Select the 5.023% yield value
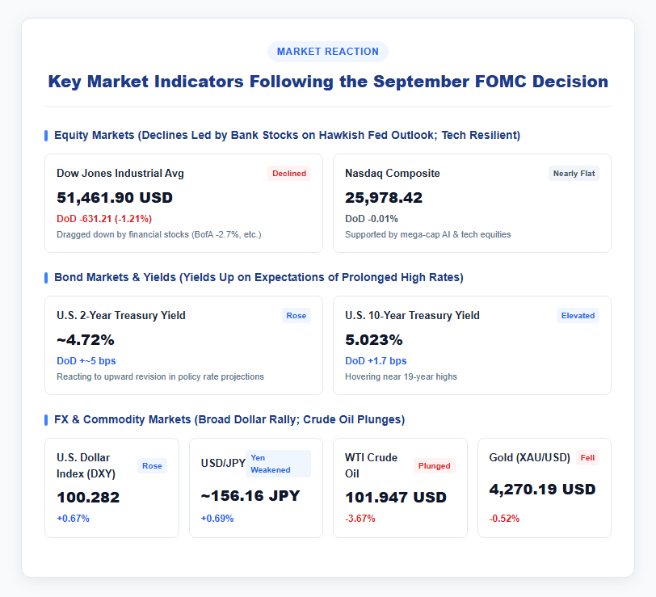The image size is (656, 597). 373,340
